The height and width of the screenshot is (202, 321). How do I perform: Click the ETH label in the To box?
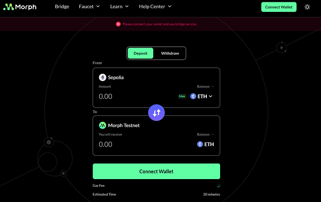[209, 144]
